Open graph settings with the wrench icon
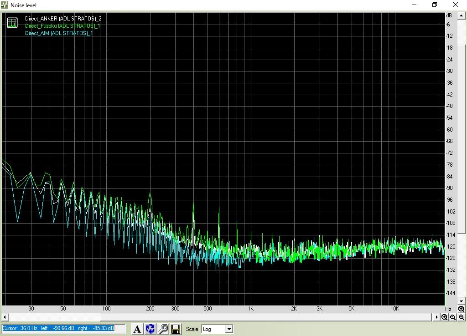This screenshot has width=467, height=336. [163, 329]
